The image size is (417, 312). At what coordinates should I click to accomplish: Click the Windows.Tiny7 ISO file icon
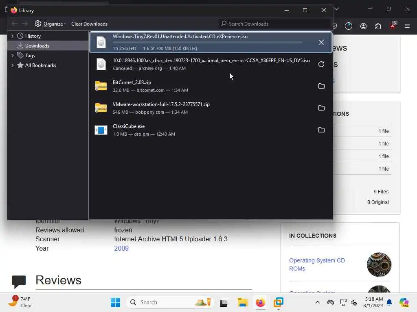click(x=101, y=42)
